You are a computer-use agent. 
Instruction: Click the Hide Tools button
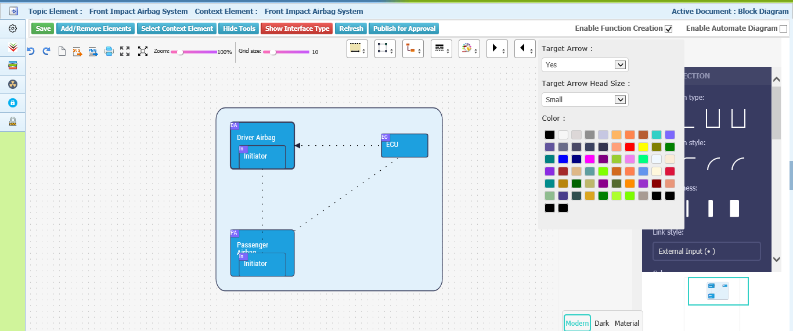[x=239, y=28]
